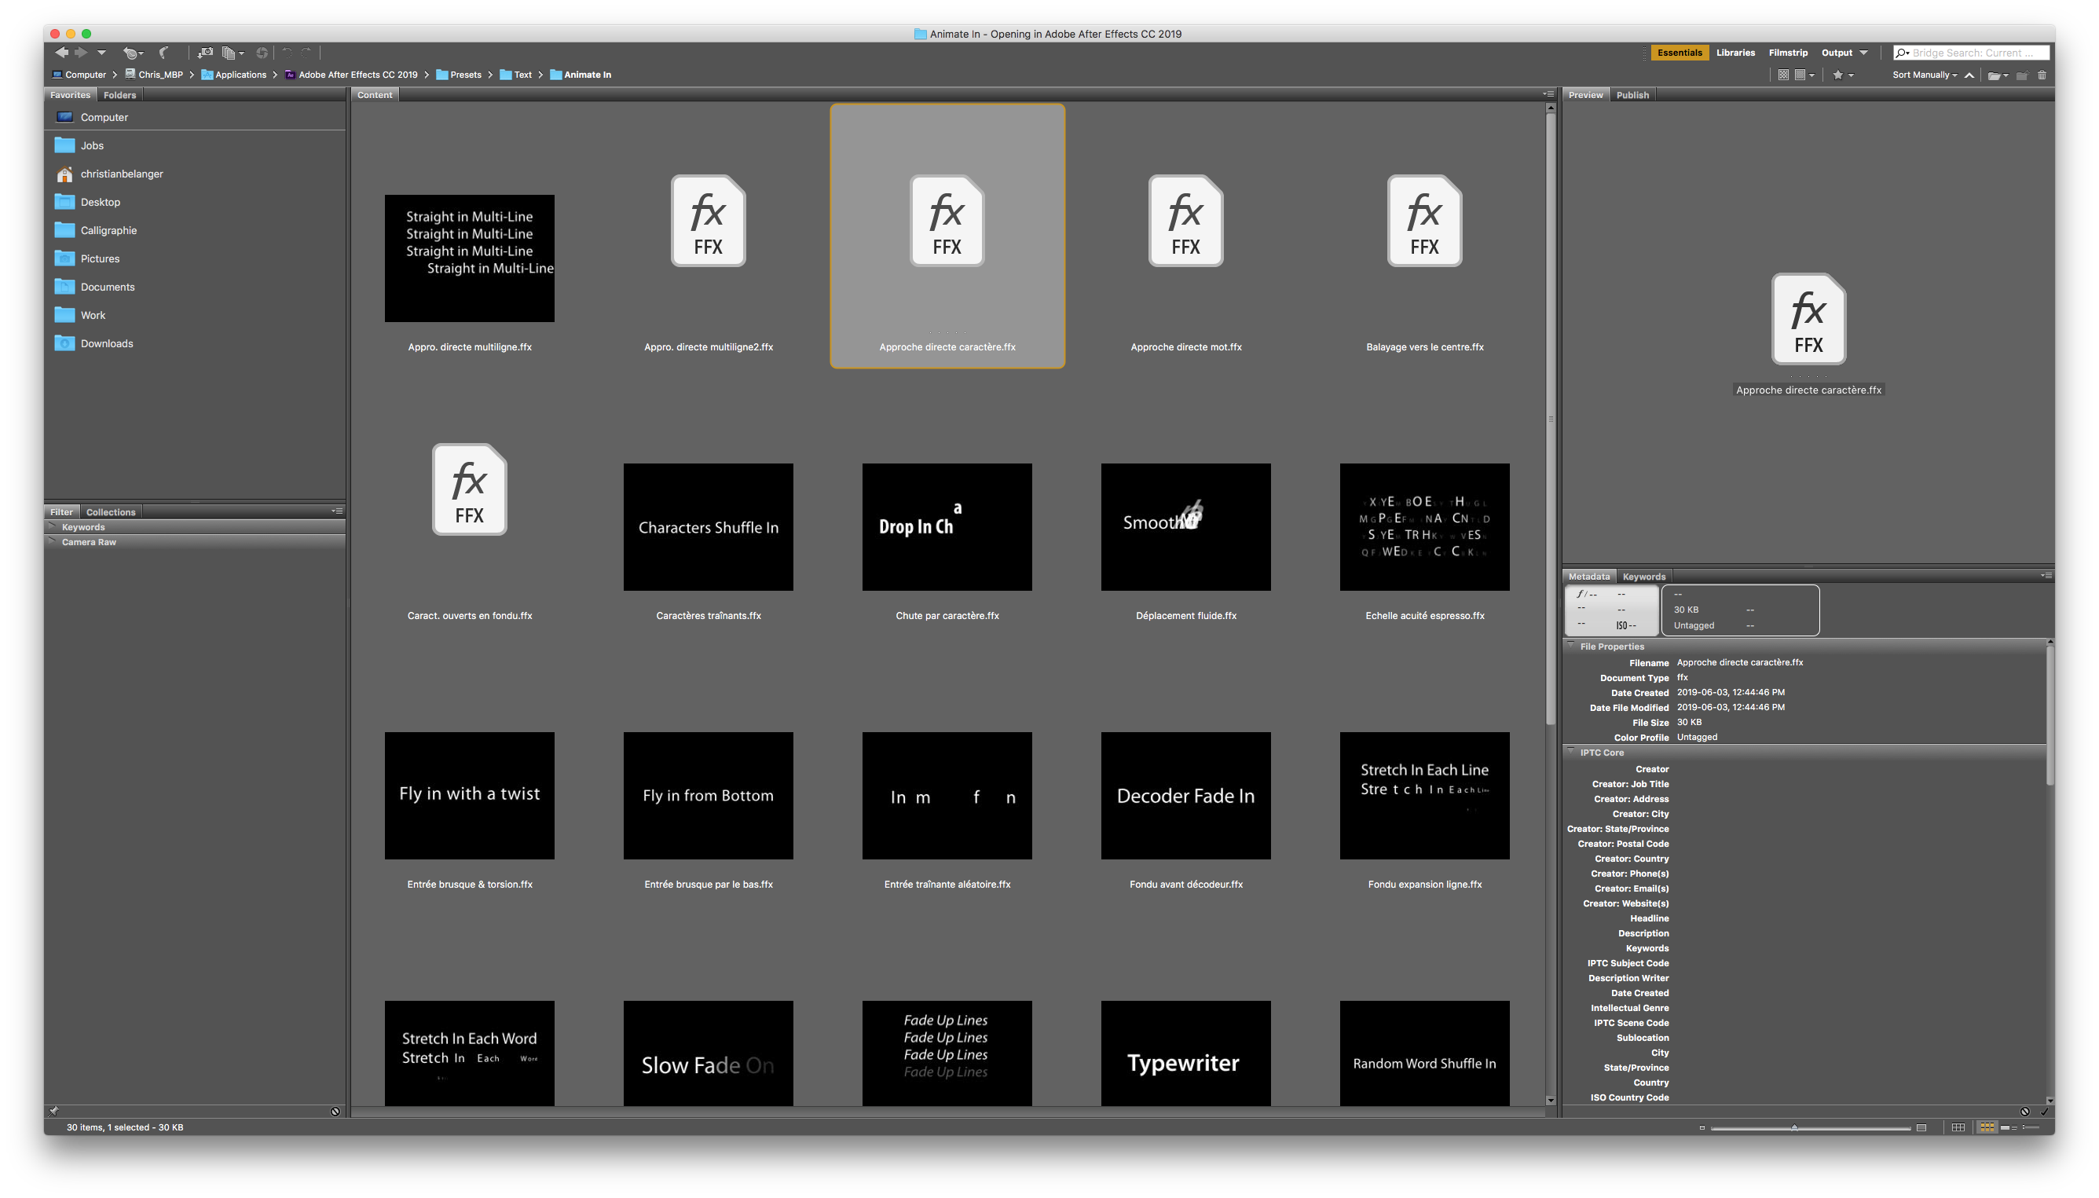Select Chute par caractère.ffx thumbnail
The image size is (2099, 1198).
[x=947, y=526]
